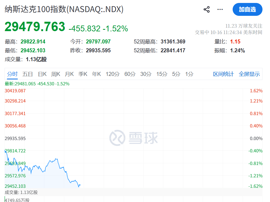270x202 pixels.
Task: Open the three-dot more options menu
Action: (x=220, y=9)
